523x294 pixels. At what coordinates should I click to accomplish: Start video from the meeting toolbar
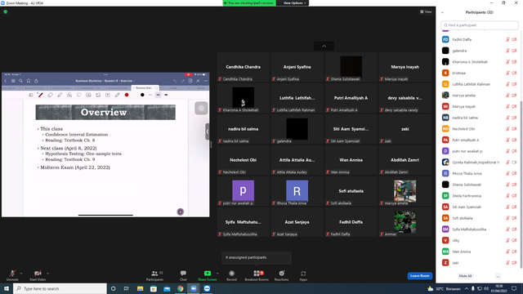point(38,275)
